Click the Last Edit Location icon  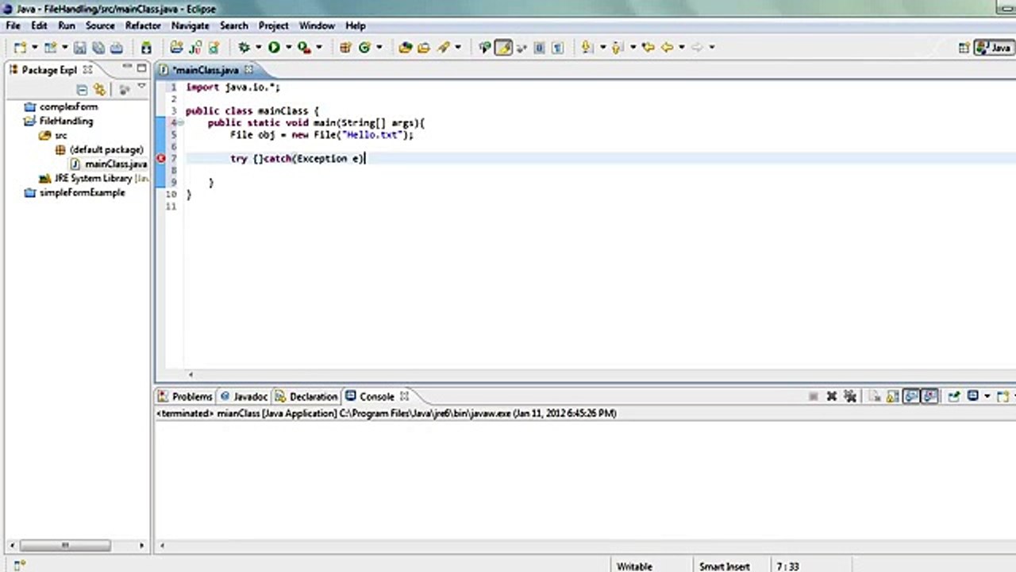coord(648,48)
